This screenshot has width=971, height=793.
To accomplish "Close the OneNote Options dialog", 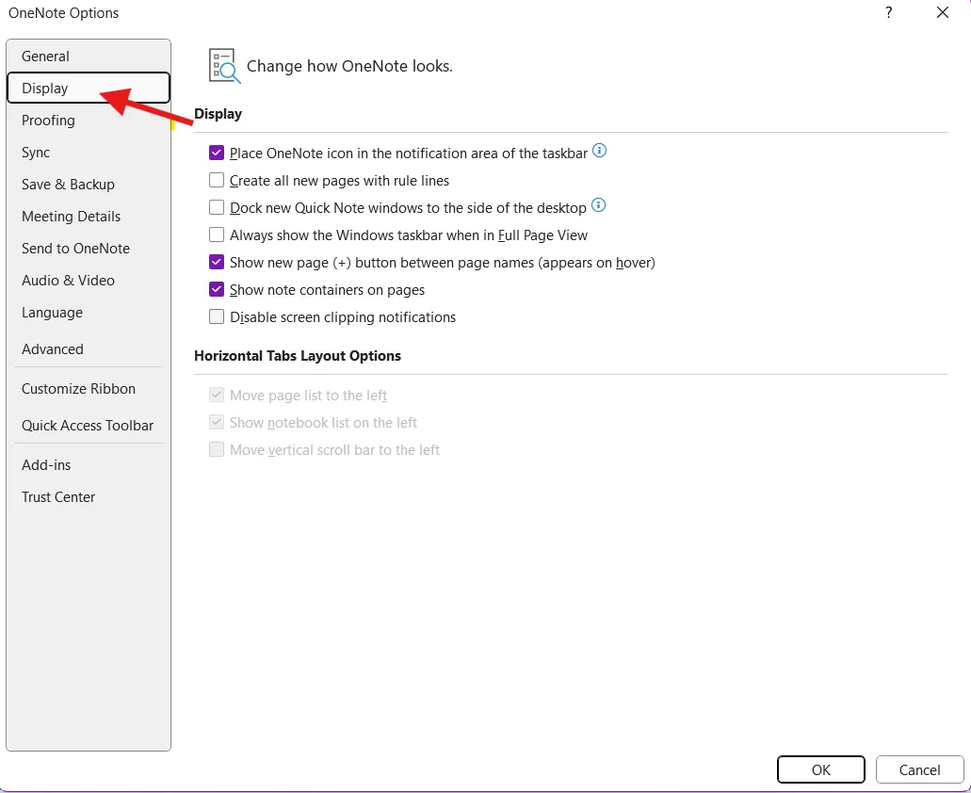I will tap(943, 12).
